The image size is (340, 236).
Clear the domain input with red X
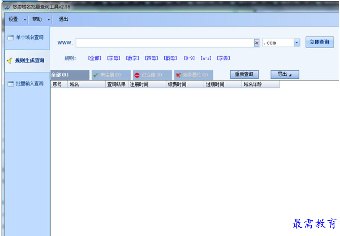[257, 43]
